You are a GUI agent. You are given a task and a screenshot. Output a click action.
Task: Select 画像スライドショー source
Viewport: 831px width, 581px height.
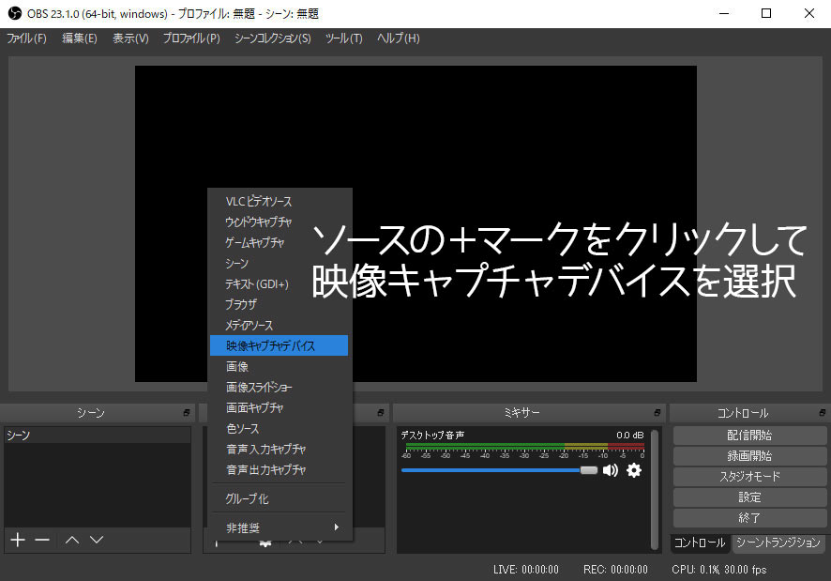click(x=279, y=388)
